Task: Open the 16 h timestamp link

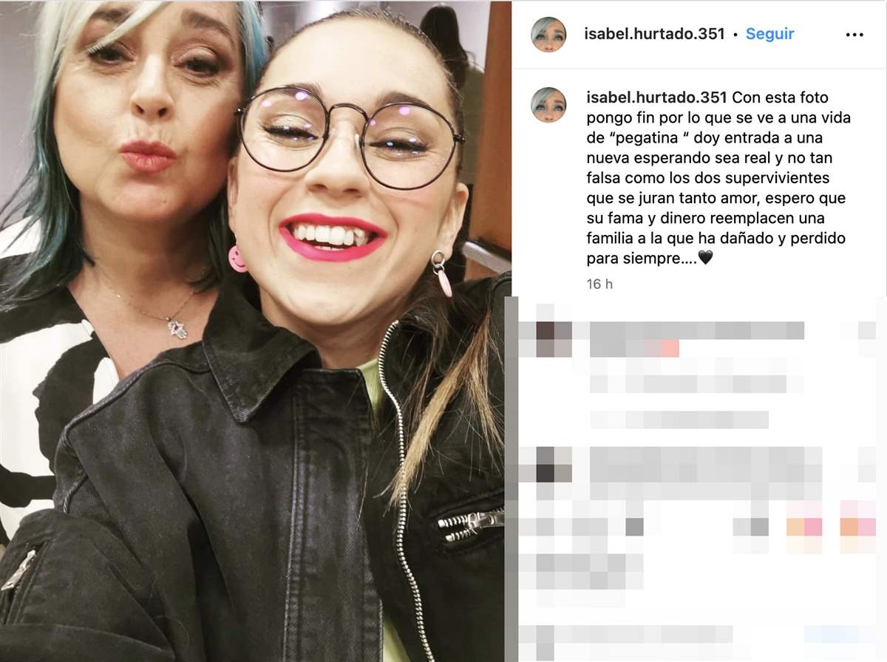Action: 599,284
